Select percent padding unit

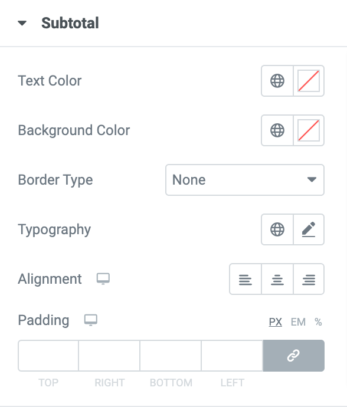[x=318, y=322]
